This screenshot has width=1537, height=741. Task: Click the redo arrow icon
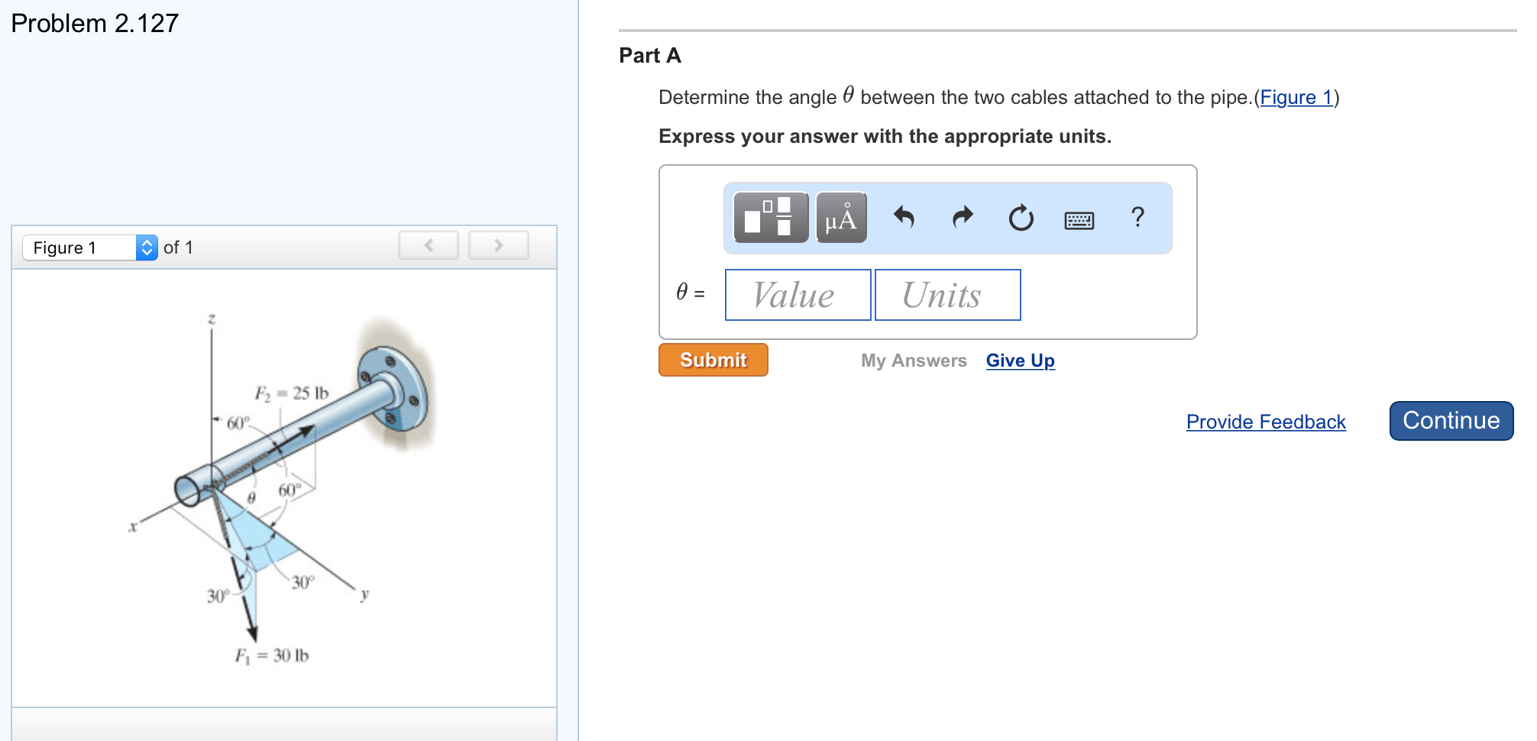click(963, 218)
